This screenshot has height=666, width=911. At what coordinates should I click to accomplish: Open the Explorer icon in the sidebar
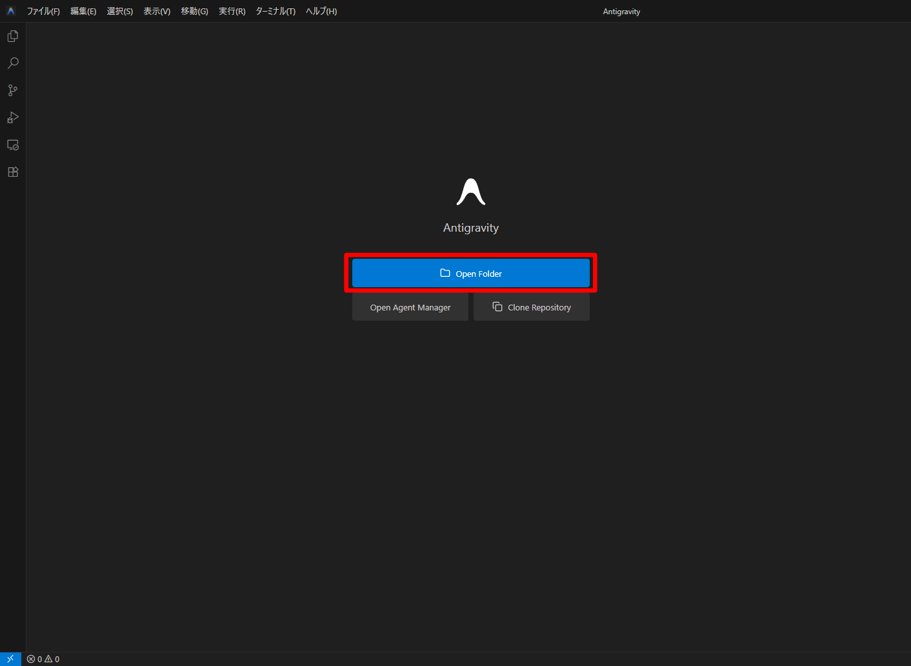(x=12, y=35)
